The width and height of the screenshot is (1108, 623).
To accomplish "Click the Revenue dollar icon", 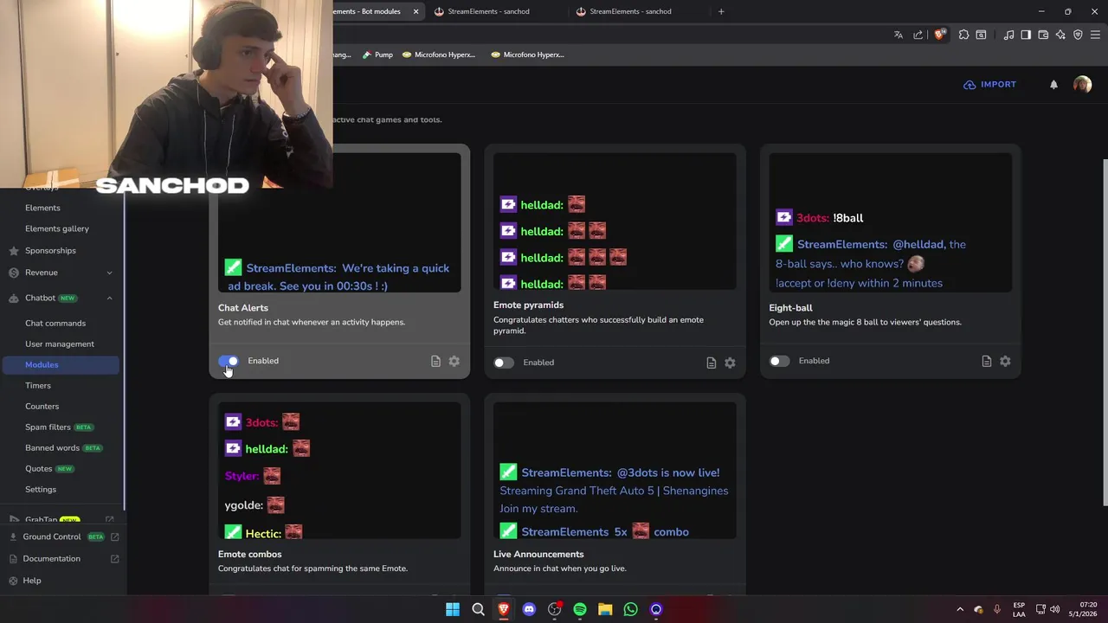I will click(13, 273).
